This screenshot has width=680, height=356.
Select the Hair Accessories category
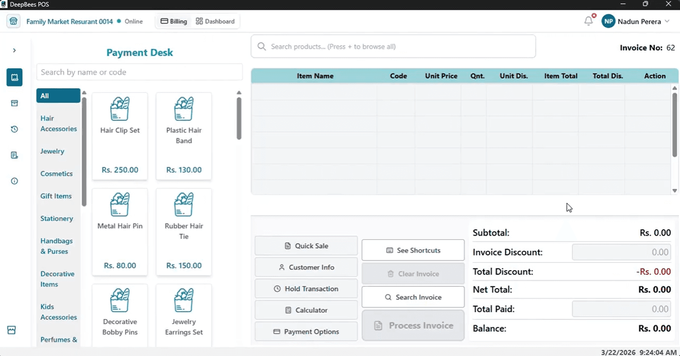58,124
